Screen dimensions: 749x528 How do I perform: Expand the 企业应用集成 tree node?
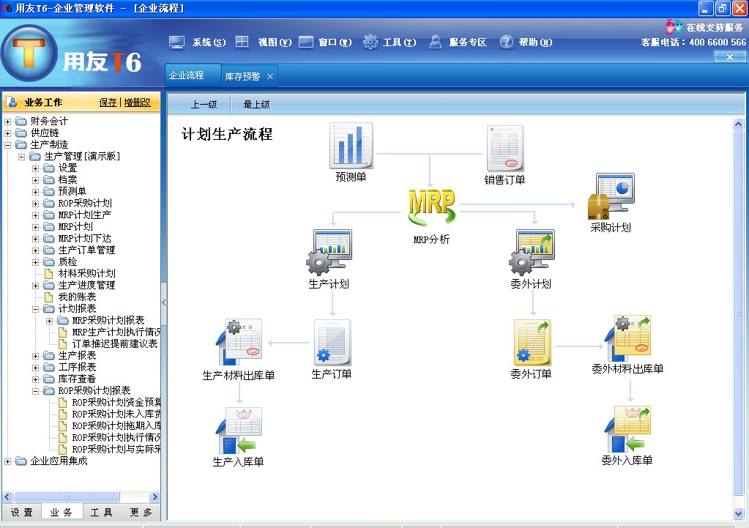coord(7,461)
